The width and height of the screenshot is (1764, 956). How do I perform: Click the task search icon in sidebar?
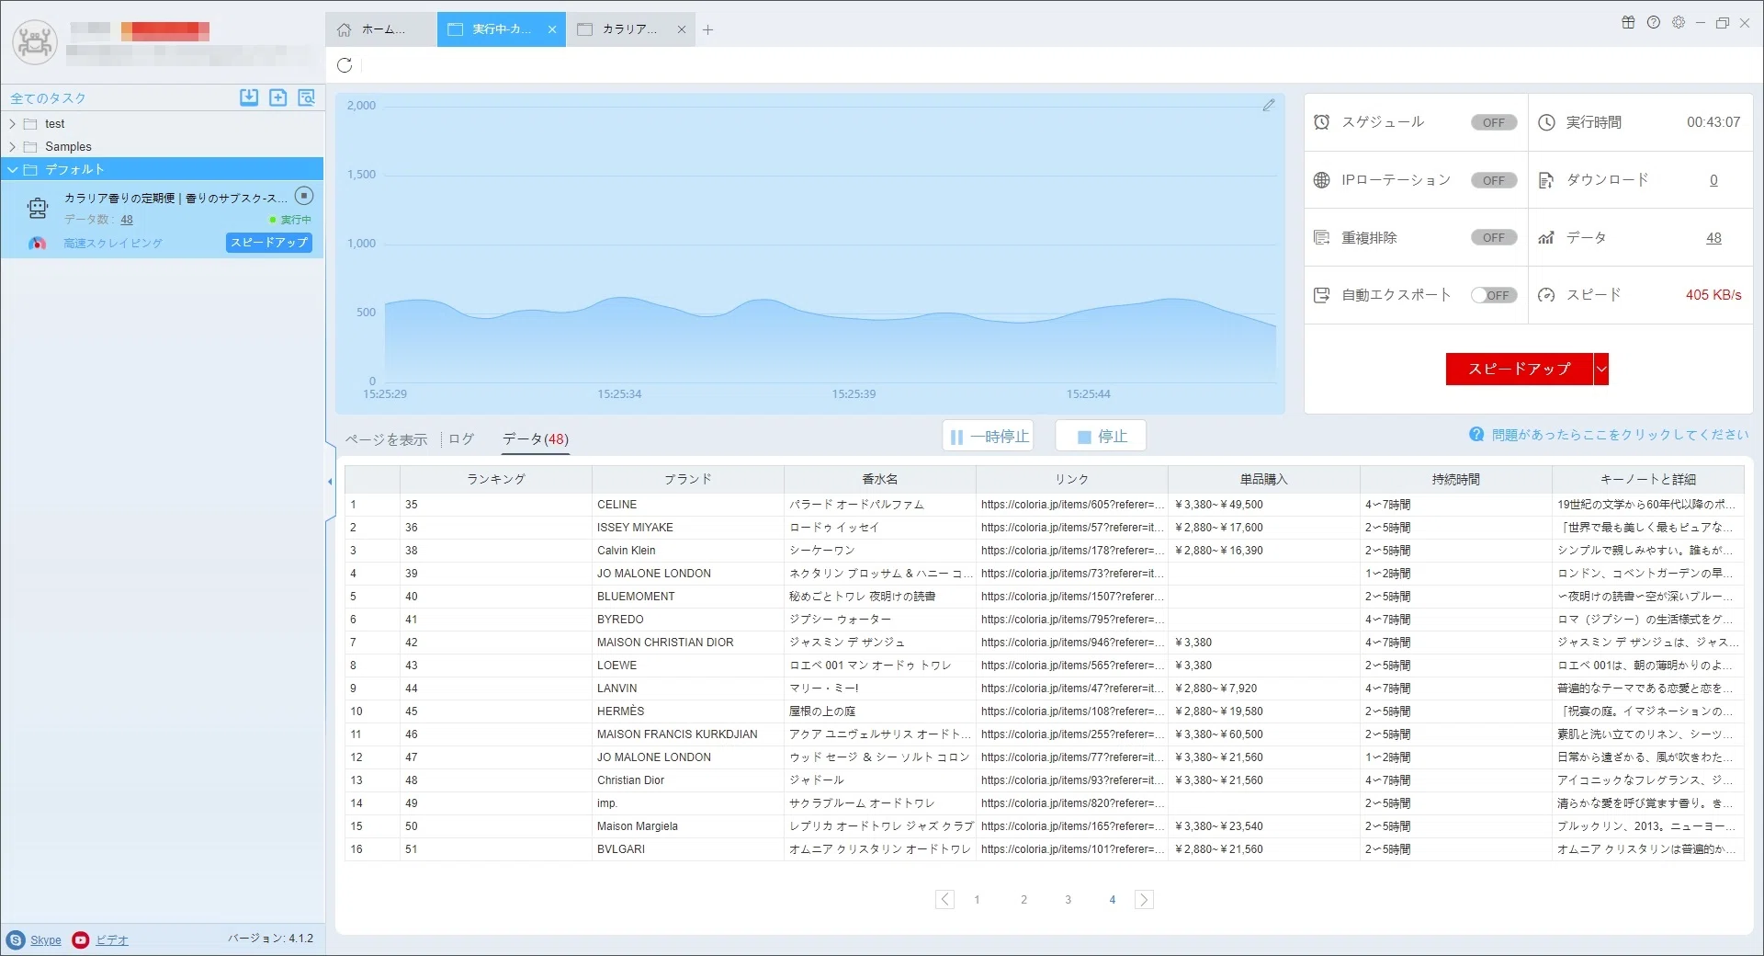click(307, 97)
